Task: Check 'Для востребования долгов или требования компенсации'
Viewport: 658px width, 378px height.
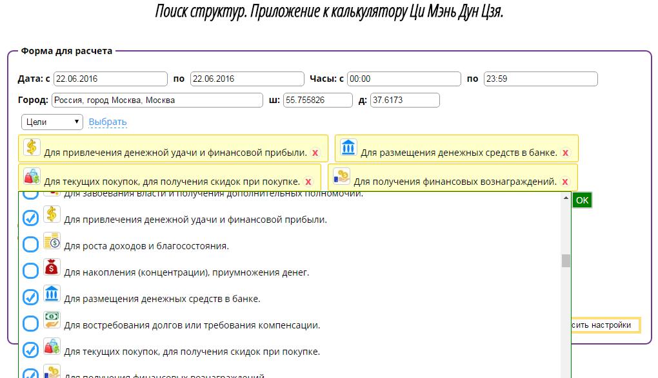Action: click(30, 323)
